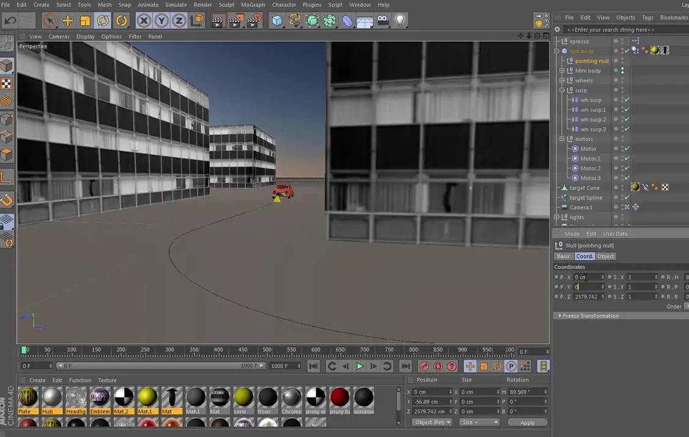The height and width of the screenshot is (437, 689).
Task: Open the Object (Rel) dropdown
Action: (433, 422)
